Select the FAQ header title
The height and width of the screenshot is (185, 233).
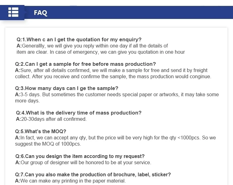pyautogui.click(x=40, y=13)
